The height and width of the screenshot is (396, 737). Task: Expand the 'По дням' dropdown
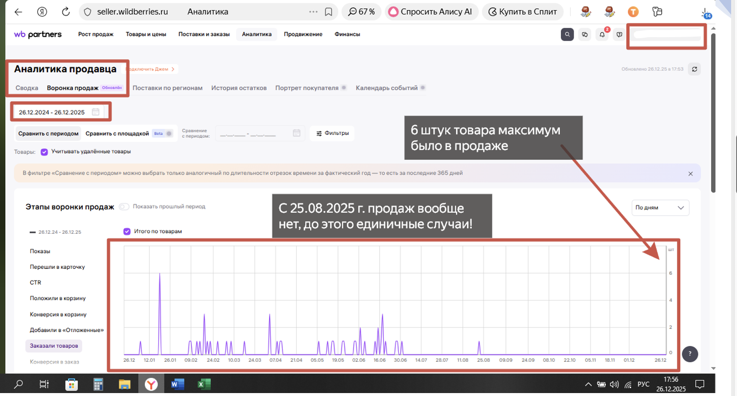coord(660,208)
